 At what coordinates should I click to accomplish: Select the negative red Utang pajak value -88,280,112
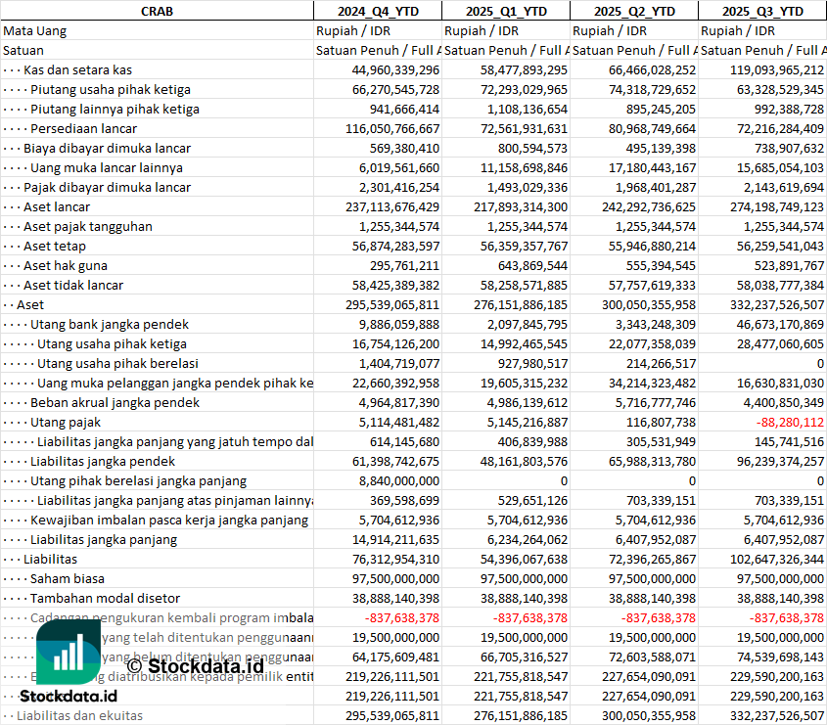(x=789, y=422)
